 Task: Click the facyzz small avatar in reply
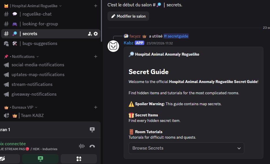[x=126, y=36]
